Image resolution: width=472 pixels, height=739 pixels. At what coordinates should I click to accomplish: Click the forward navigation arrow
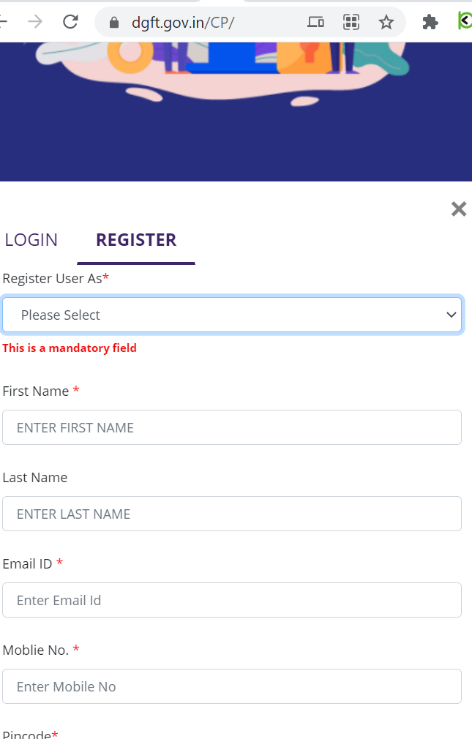pyautogui.click(x=35, y=22)
